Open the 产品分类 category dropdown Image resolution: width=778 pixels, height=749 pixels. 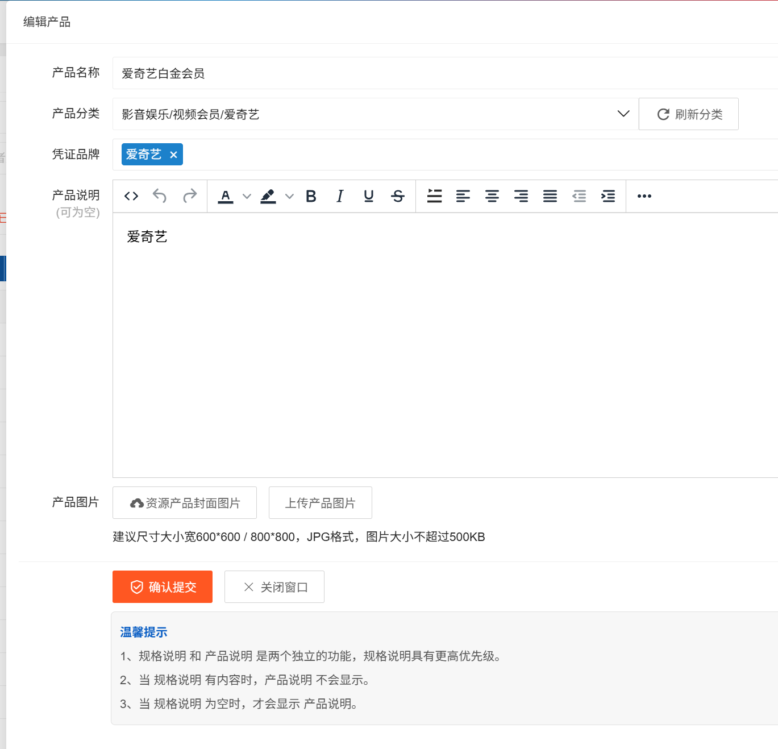[x=376, y=114]
